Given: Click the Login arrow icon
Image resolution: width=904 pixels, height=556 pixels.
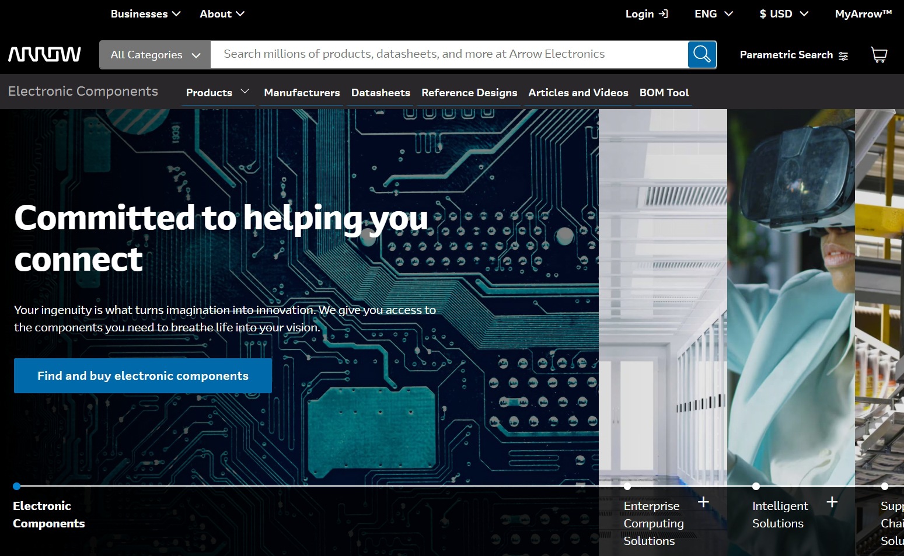Looking at the screenshot, I should pyautogui.click(x=663, y=13).
